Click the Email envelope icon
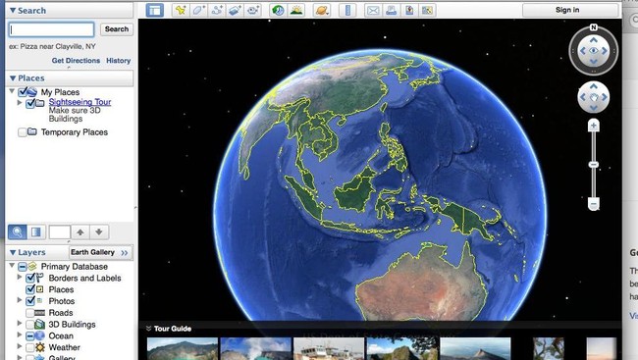 pos(373,10)
